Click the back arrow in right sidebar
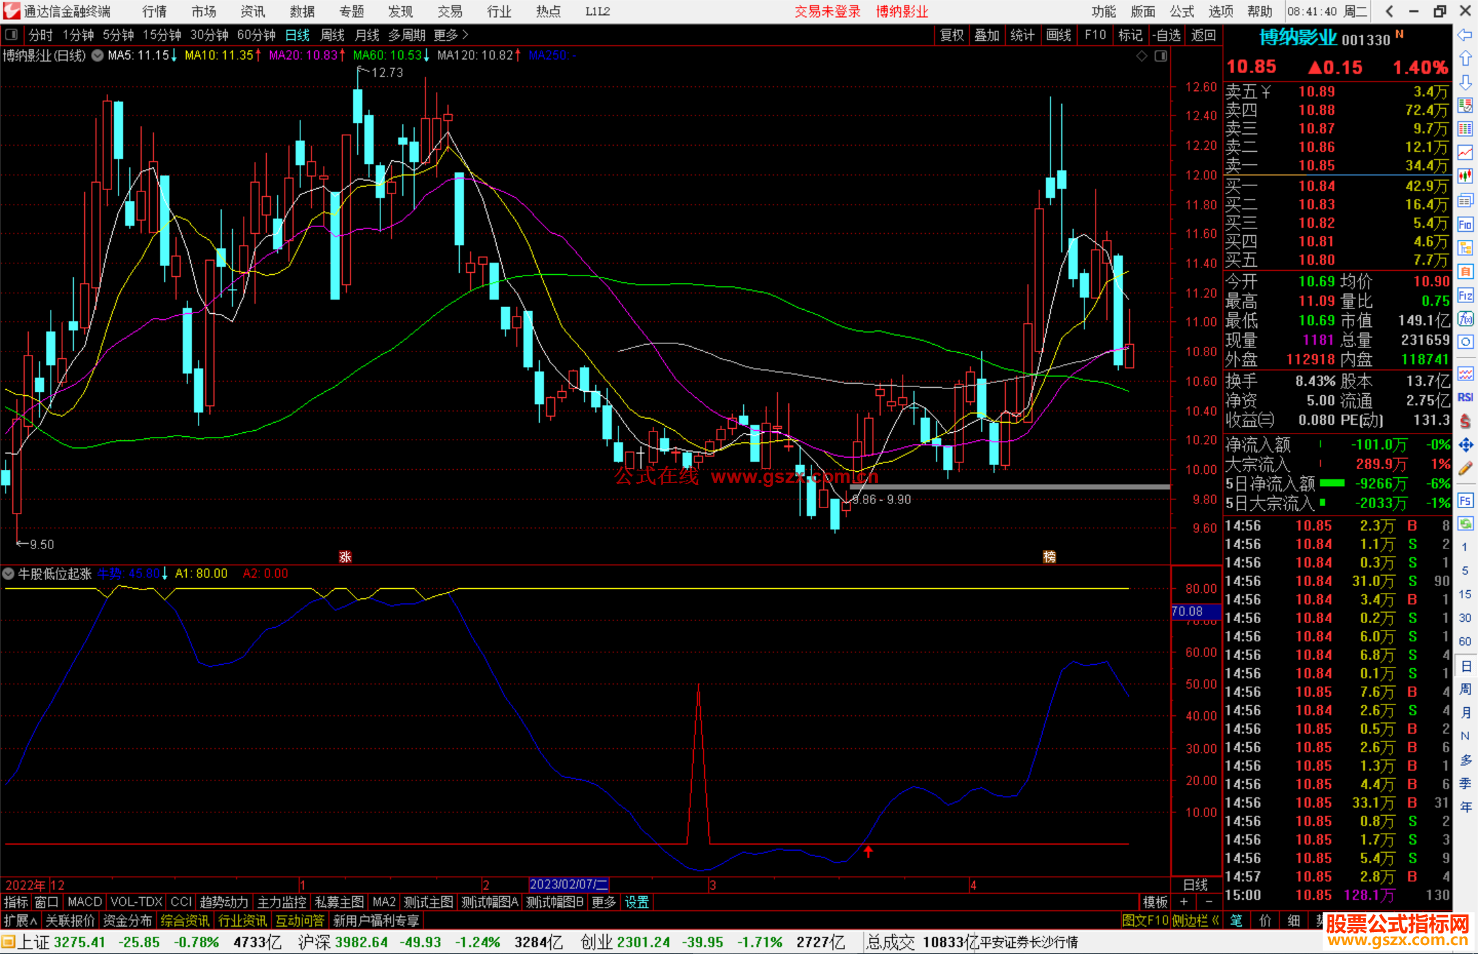 (x=1465, y=35)
